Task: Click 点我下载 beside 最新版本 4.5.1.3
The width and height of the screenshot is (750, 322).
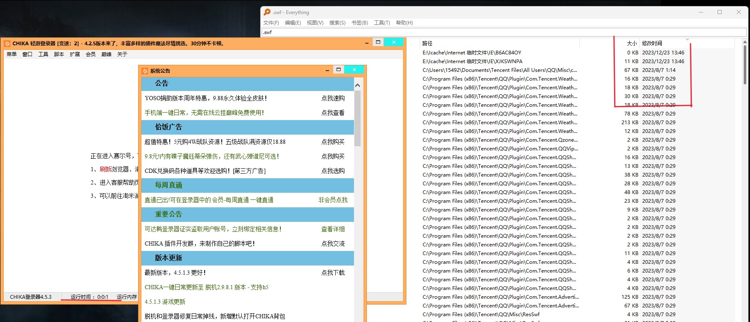Action: (333, 273)
